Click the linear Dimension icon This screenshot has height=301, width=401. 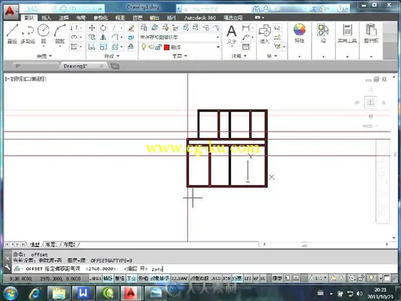tap(246, 27)
